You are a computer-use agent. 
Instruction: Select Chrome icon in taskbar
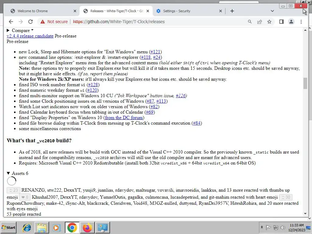point(72,227)
